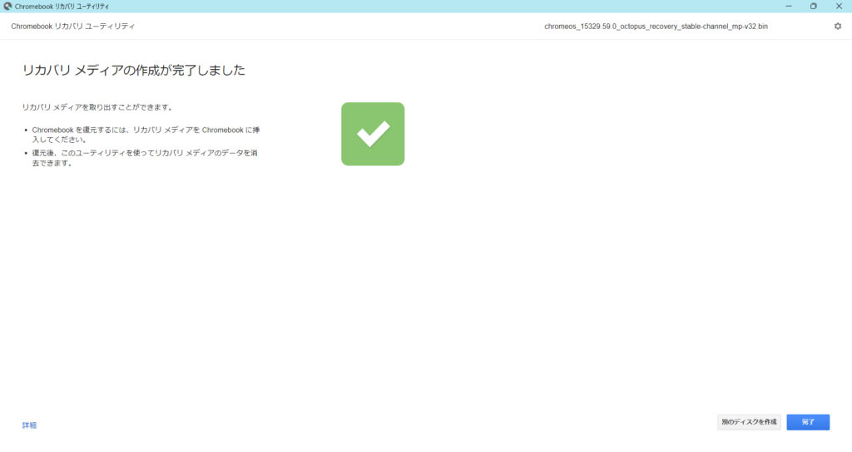The image size is (852, 452).
Task: Restore down the recovery utility window
Action: pos(813,6)
